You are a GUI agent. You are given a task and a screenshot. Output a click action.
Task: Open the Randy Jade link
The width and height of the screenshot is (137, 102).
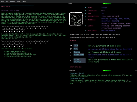coord(79,55)
